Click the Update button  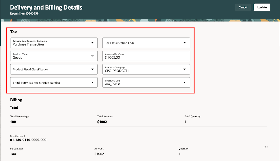(x=262, y=7)
